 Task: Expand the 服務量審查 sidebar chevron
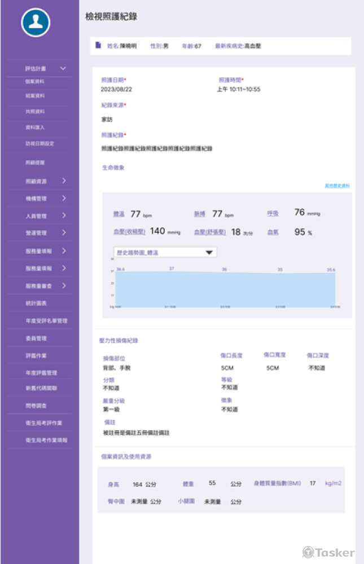pos(64,286)
